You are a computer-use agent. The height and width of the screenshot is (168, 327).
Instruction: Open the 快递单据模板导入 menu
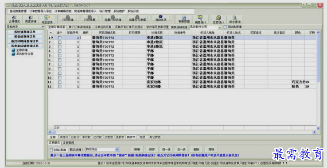pyautogui.click(x=86, y=11)
